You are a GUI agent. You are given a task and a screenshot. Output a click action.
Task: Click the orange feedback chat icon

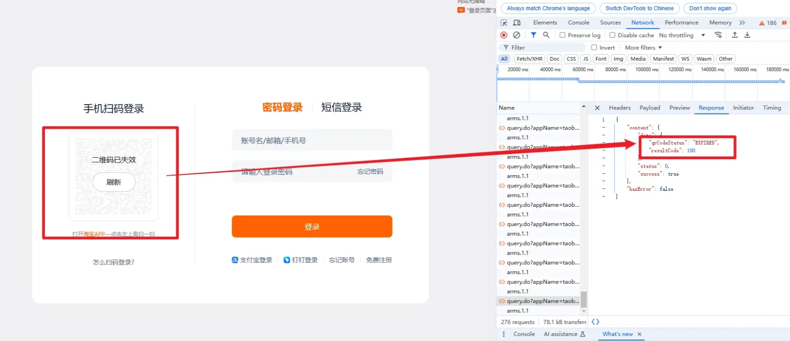coord(461,10)
